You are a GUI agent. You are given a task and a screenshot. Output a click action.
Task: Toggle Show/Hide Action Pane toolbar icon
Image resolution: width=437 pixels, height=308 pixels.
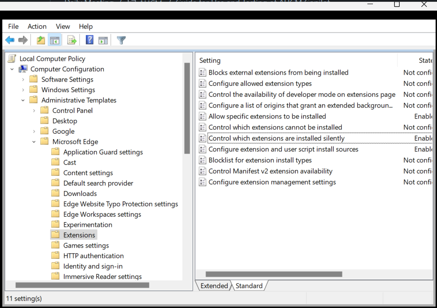pyautogui.click(x=103, y=41)
